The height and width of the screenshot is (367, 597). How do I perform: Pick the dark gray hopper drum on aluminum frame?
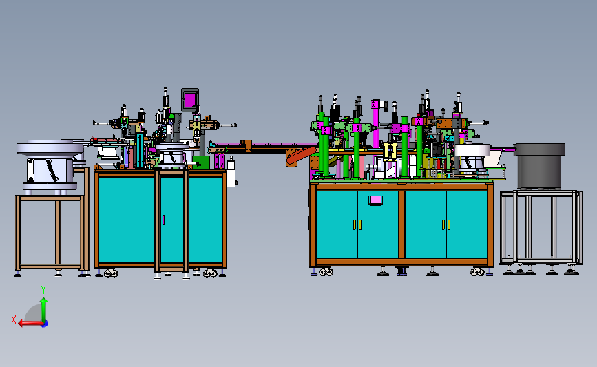click(x=539, y=166)
